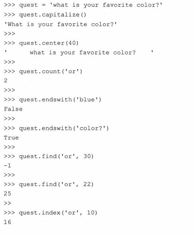
Task: Click the empty prompt after capitalize output
Action: click(x=9, y=33)
